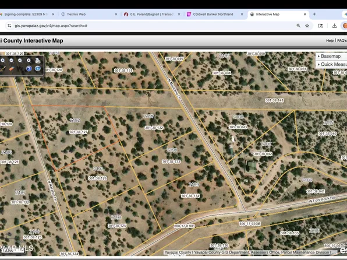Click parcel label 301-38-126
Screen dimensions: 347x260
(98, 178)
